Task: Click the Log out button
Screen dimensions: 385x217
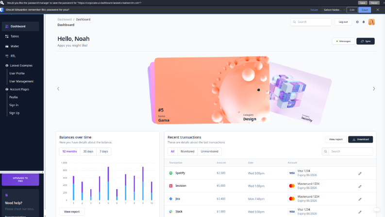Action: pos(343,22)
